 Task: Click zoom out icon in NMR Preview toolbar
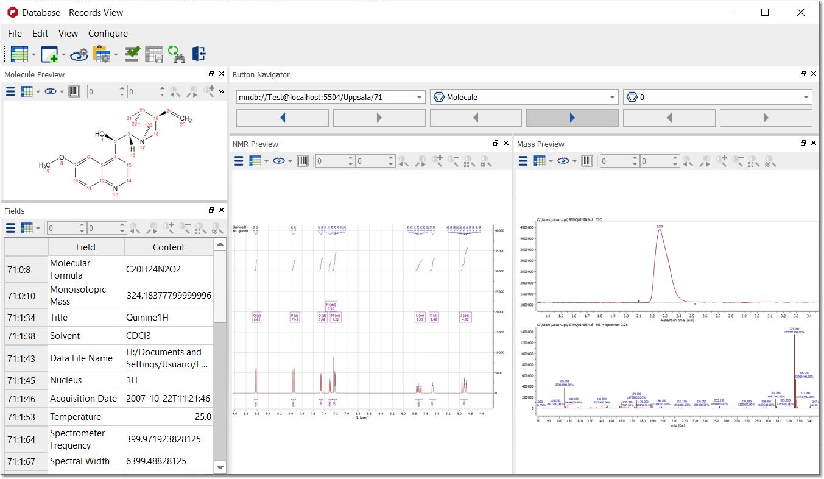(454, 160)
